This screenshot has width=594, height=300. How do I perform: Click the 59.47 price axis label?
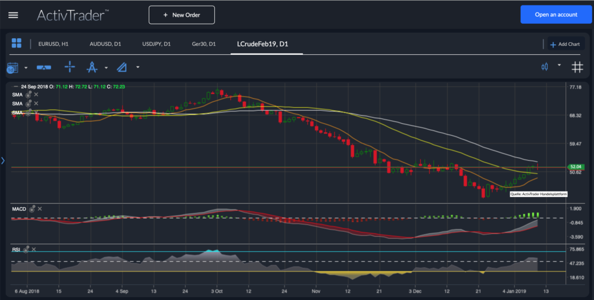click(576, 144)
